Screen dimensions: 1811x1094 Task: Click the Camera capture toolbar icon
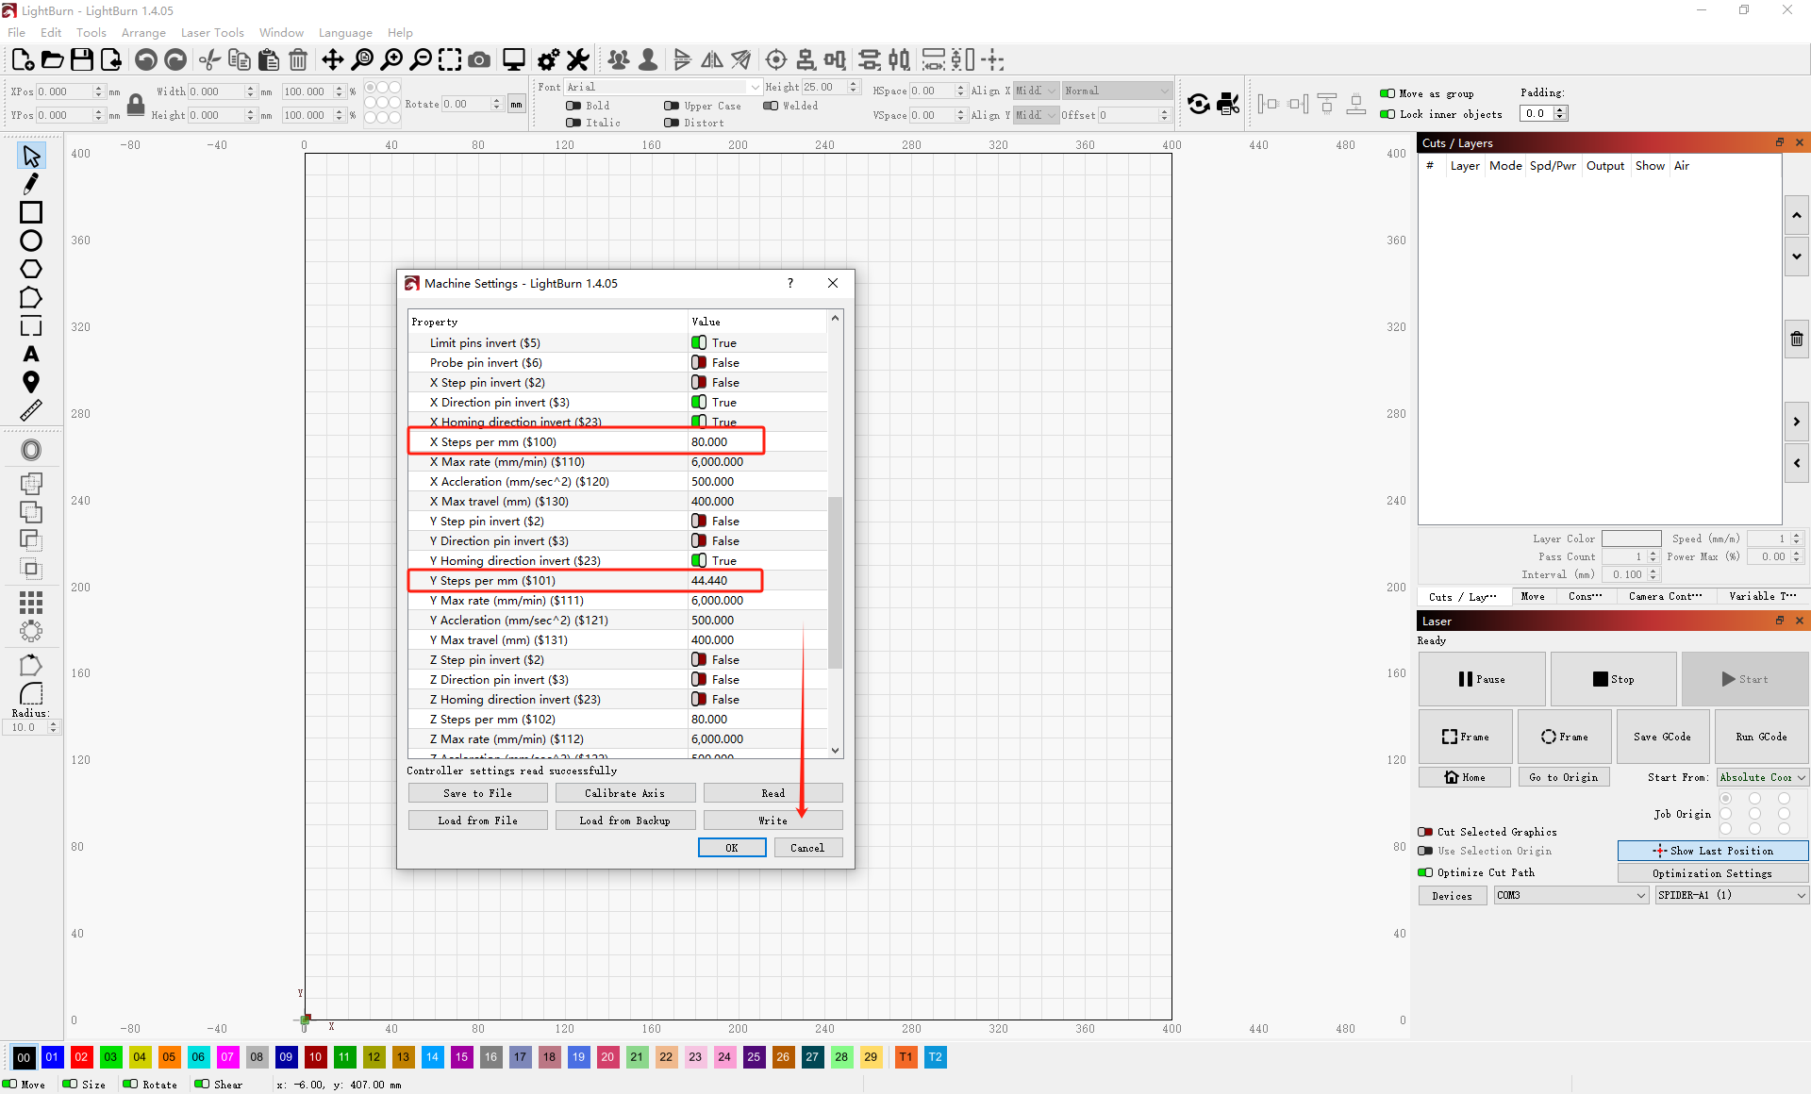[479, 60]
